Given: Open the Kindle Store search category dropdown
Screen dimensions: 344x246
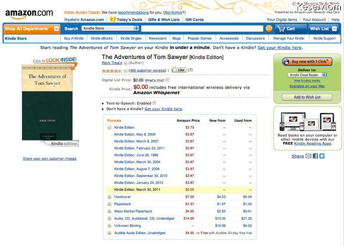Looking at the screenshot, I should pos(110,28).
